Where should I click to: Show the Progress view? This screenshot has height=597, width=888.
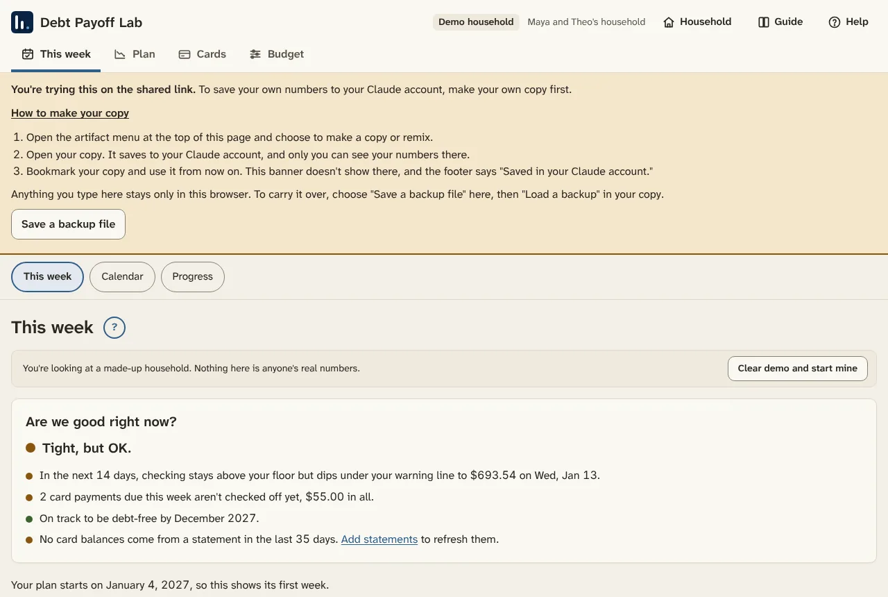pyautogui.click(x=192, y=276)
